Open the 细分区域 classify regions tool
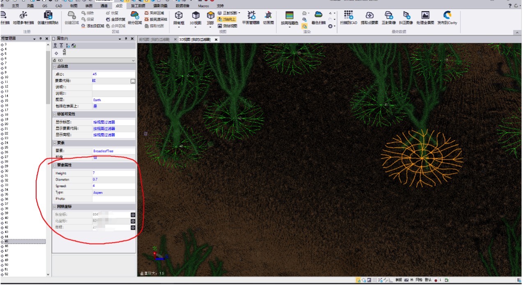The image size is (523, 286). click(135, 18)
